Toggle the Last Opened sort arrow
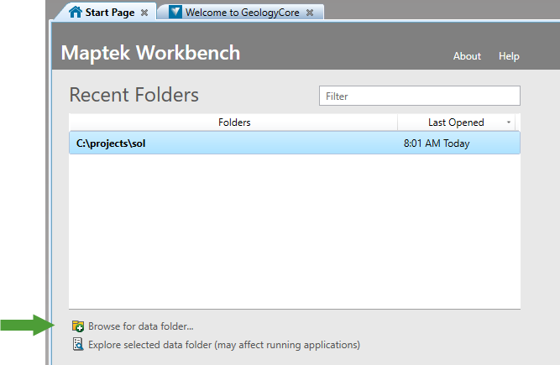The image size is (560, 365). (509, 123)
